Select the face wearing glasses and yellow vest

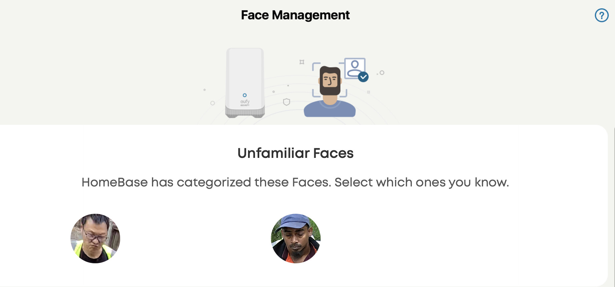point(95,238)
